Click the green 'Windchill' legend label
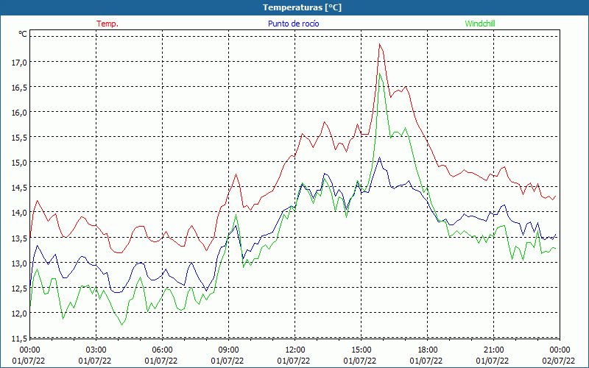 pos(480,24)
